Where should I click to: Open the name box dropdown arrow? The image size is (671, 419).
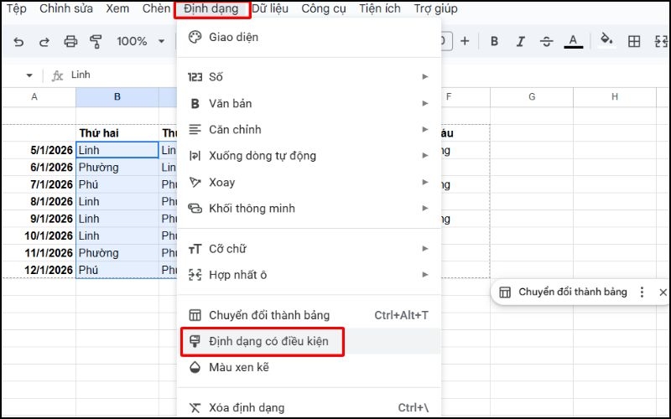click(29, 75)
